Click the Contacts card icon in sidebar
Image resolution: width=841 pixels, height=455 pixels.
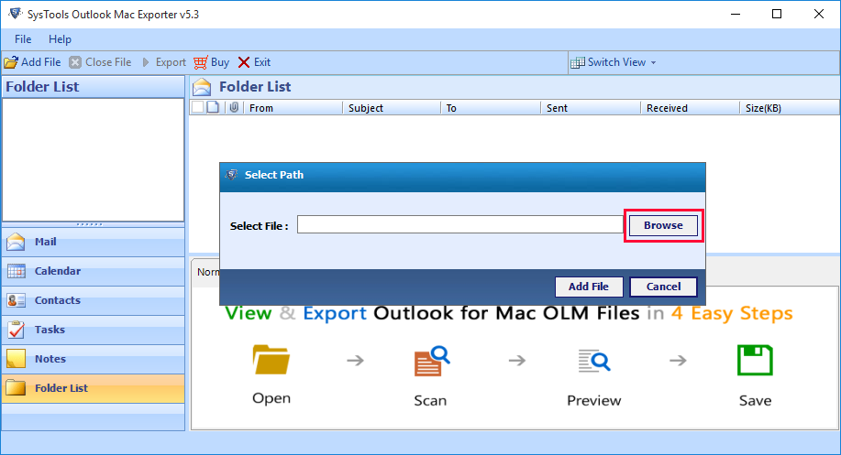[17, 301]
